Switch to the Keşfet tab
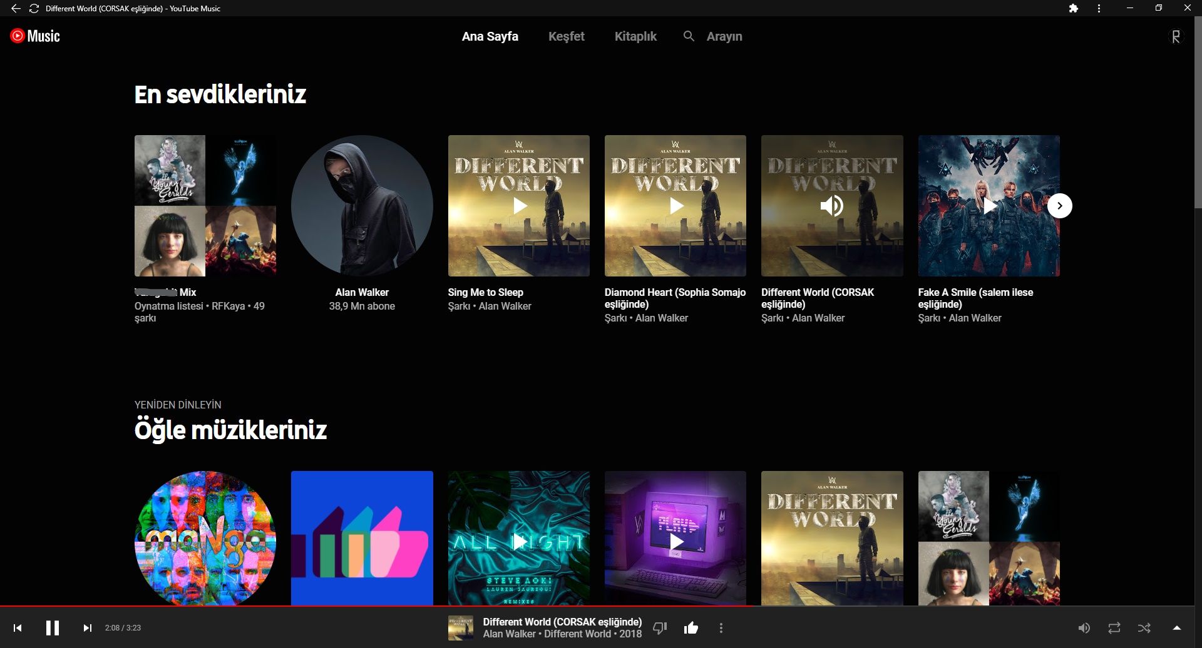This screenshot has height=648, width=1202. pos(567,36)
